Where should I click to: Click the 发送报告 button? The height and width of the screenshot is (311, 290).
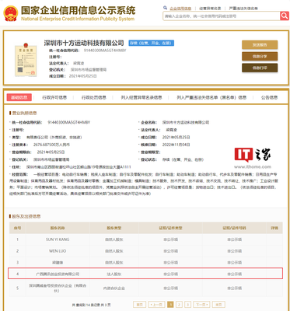click(260, 45)
